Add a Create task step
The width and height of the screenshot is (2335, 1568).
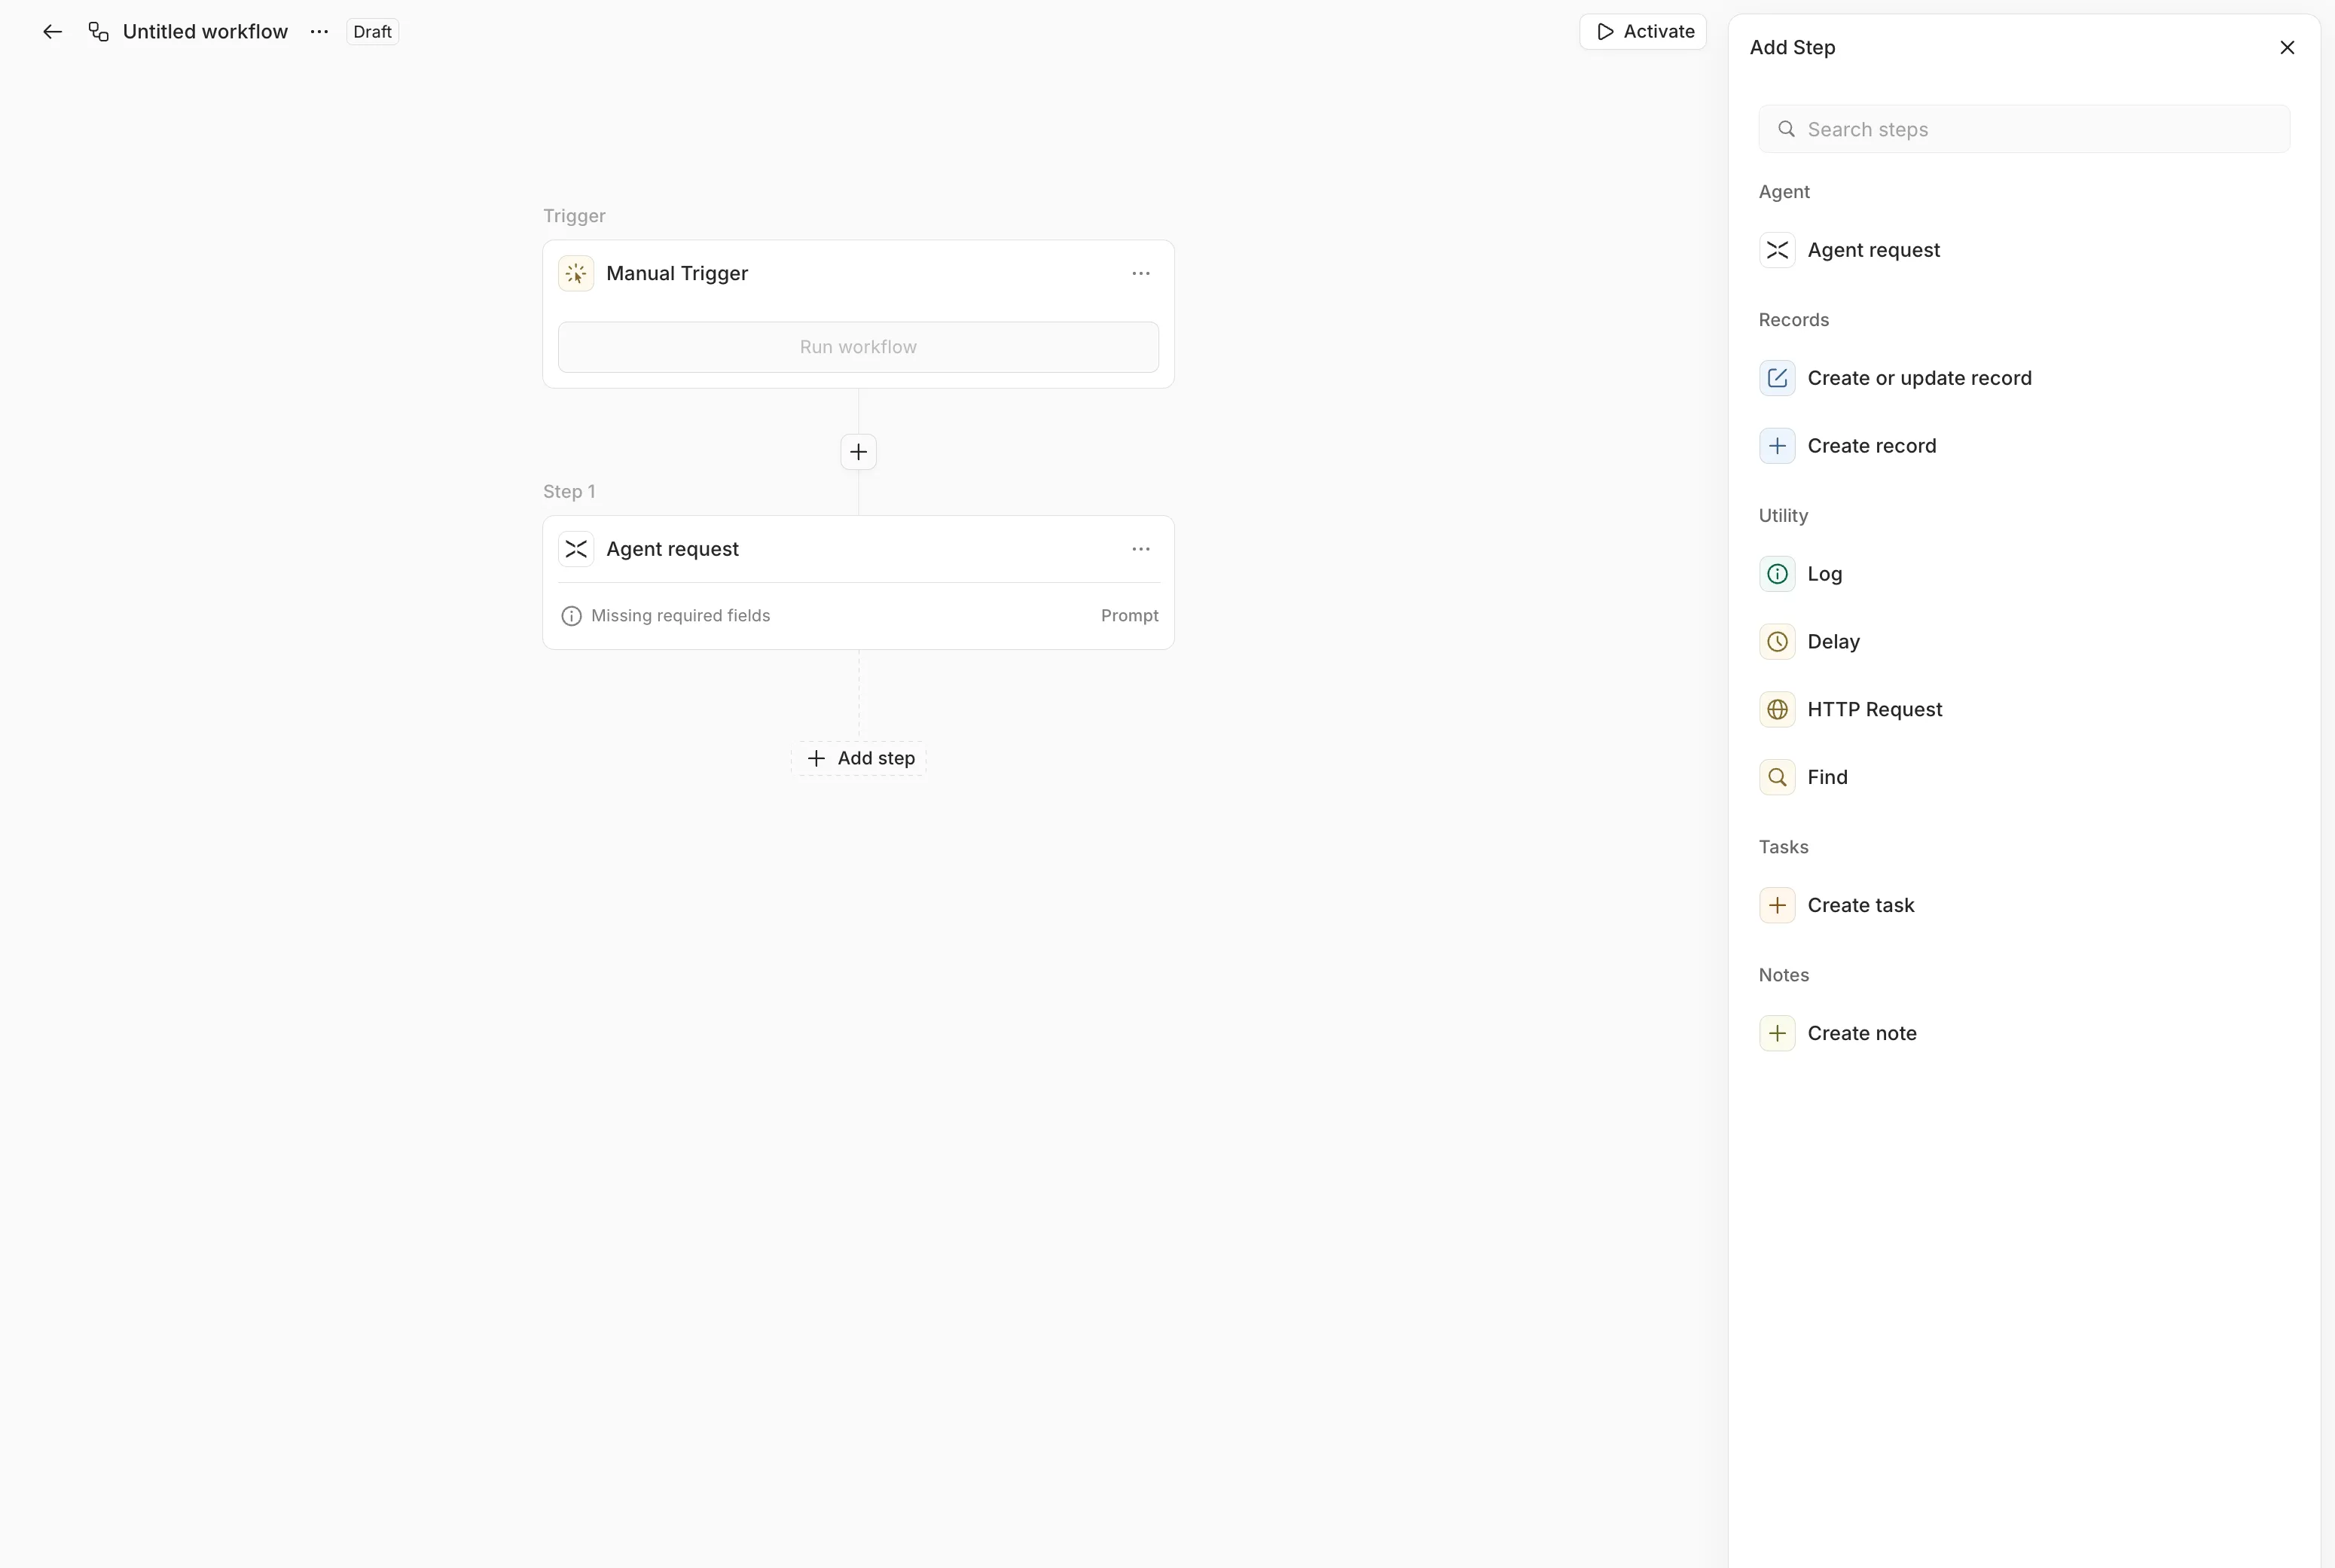[1863, 904]
